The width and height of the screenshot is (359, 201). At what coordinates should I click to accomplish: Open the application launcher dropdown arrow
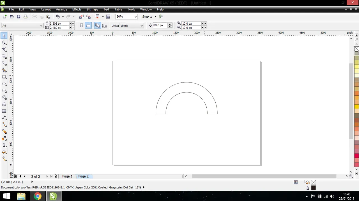click(x=103, y=16)
